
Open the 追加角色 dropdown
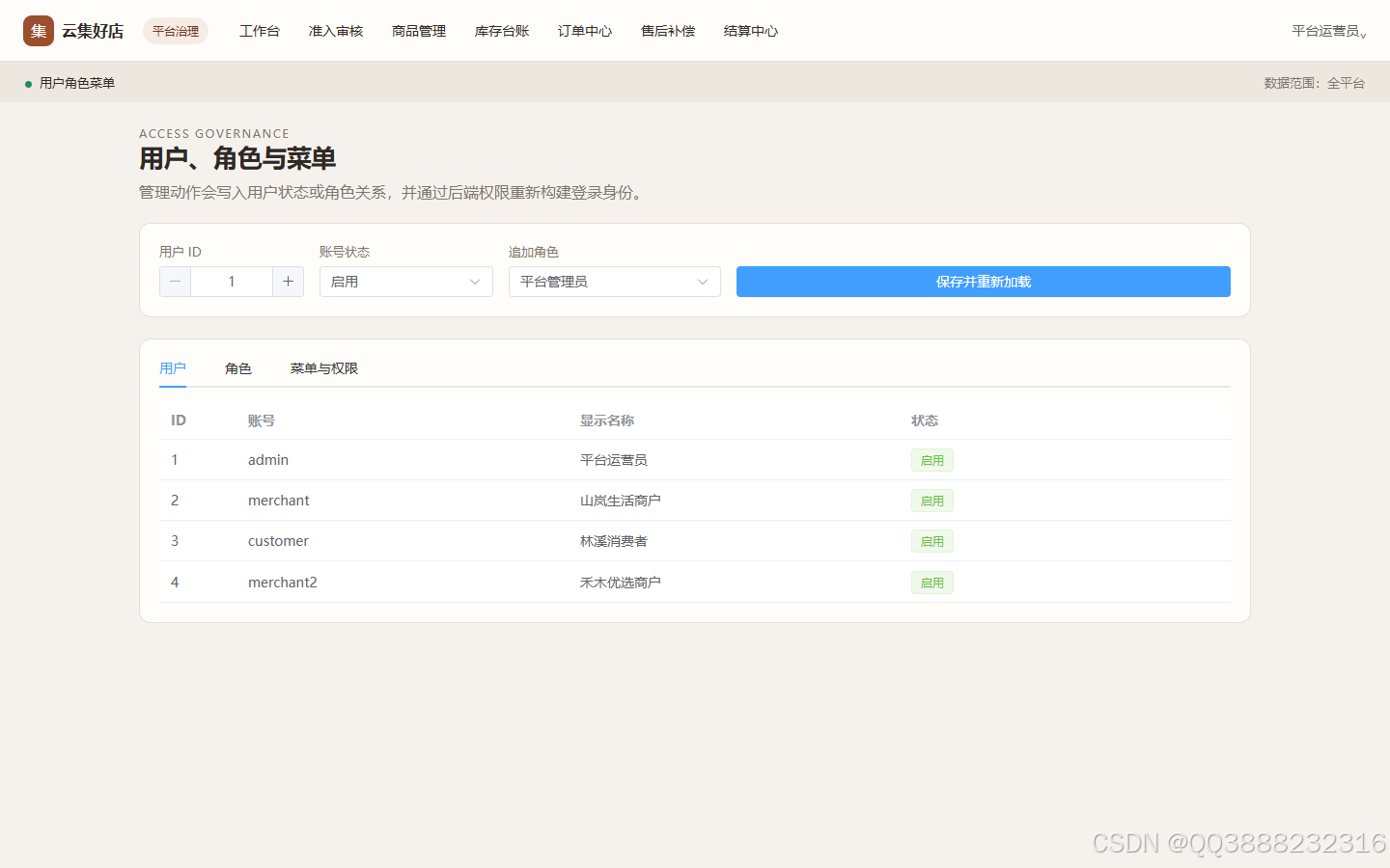(615, 282)
